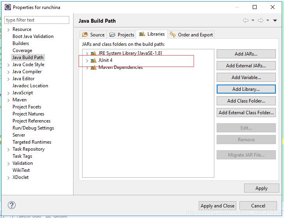Select Task Tags in sidebar
The width and height of the screenshot is (284, 218).
[22, 156]
